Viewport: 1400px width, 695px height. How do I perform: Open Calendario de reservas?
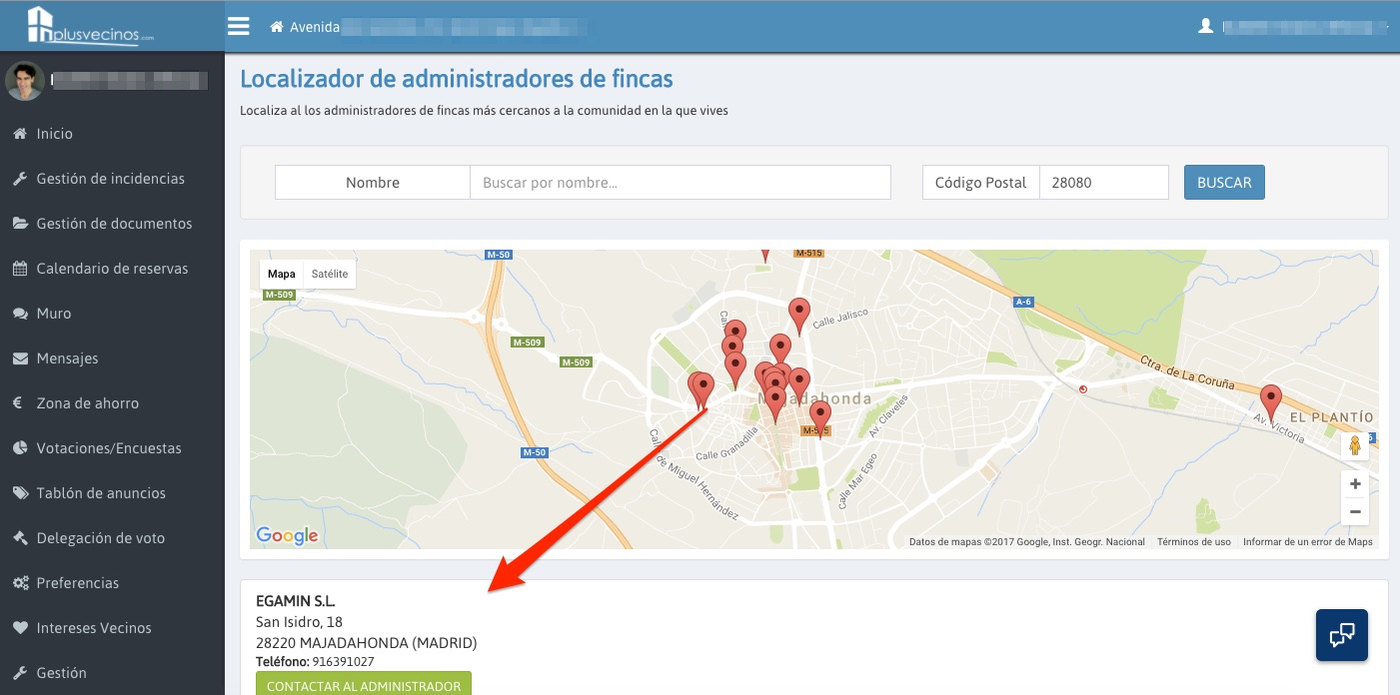[112, 268]
